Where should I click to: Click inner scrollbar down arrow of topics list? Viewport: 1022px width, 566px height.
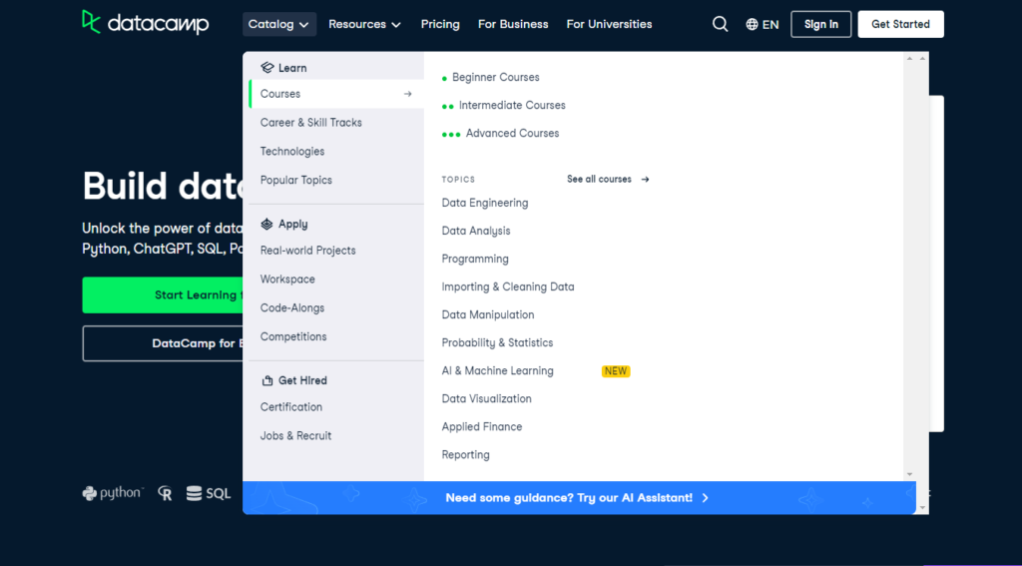(910, 475)
